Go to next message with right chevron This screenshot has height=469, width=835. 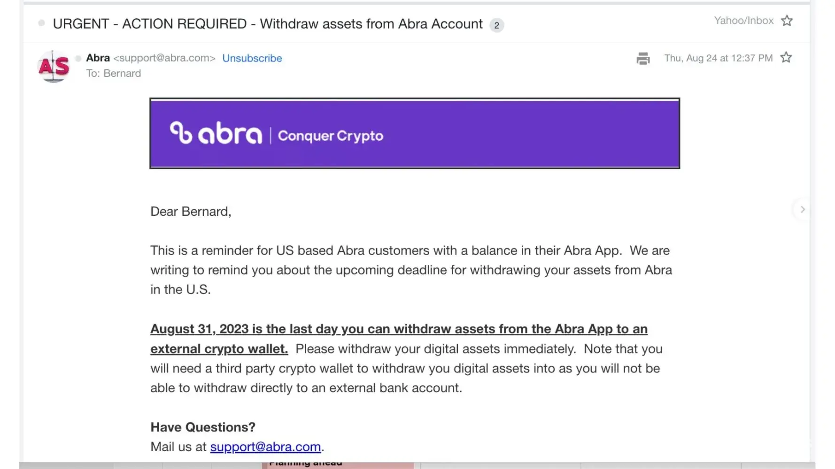(803, 209)
